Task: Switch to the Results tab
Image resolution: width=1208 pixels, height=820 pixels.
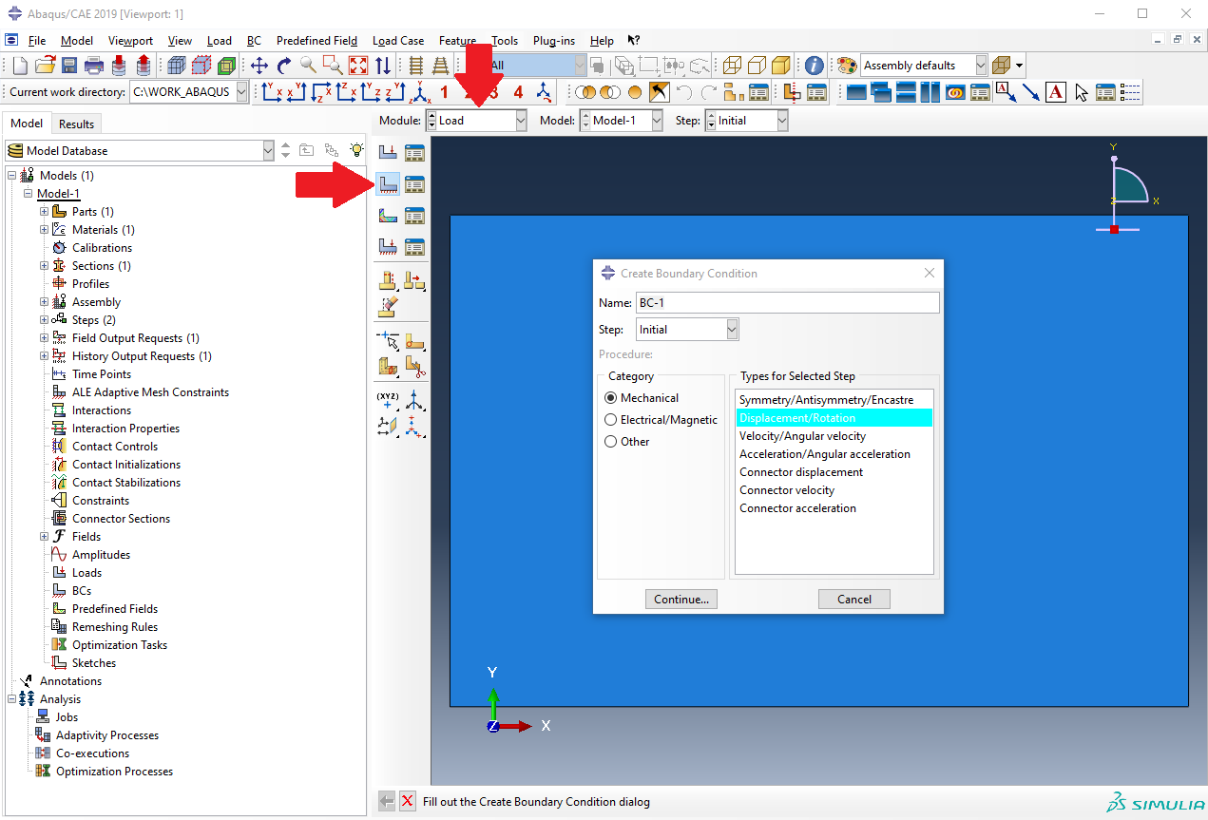Action: (x=76, y=124)
